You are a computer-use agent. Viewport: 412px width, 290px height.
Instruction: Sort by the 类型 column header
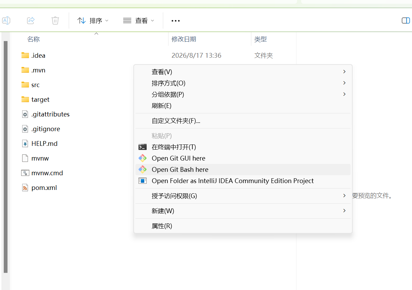[x=261, y=39]
